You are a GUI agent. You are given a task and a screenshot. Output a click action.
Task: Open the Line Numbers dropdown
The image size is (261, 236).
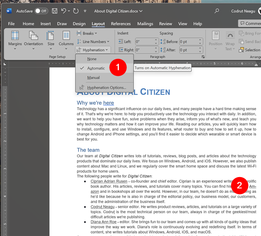point(93,42)
